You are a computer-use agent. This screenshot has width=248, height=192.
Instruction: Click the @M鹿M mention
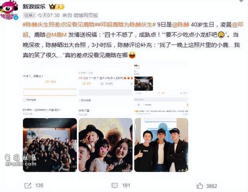click(56, 35)
